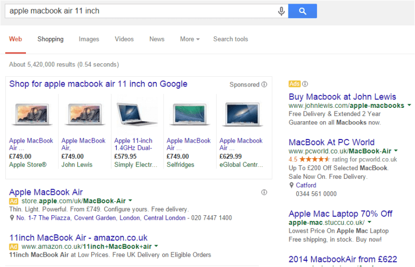415x267 pixels.
Task: Click John Lewis seller name in shopping box
Action: click(77, 165)
